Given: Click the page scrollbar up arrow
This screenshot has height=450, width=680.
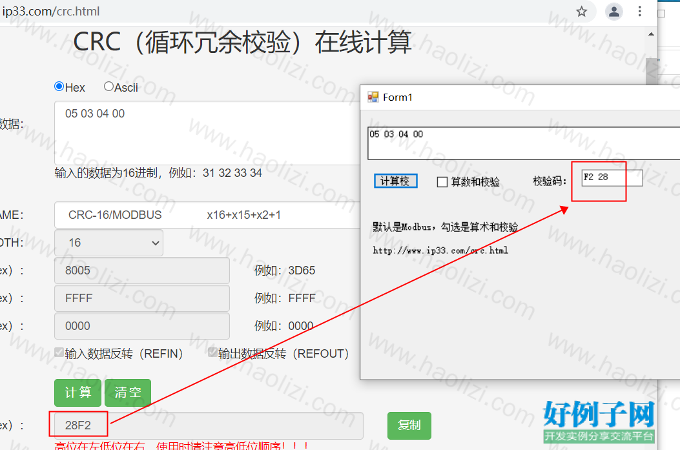Looking at the screenshot, I should pyautogui.click(x=651, y=34).
